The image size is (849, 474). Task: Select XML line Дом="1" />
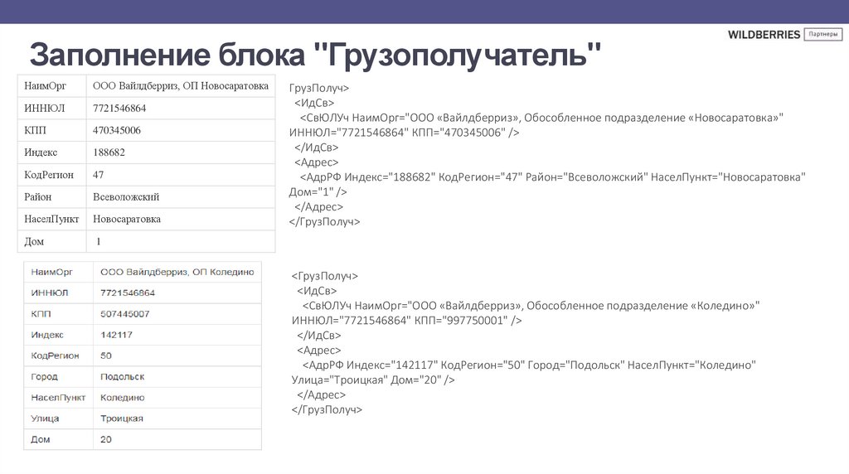click(318, 191)
